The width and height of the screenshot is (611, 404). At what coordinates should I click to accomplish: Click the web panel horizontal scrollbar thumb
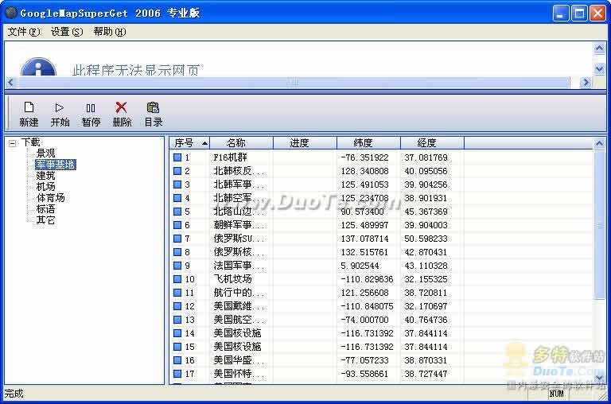point(294,82)
